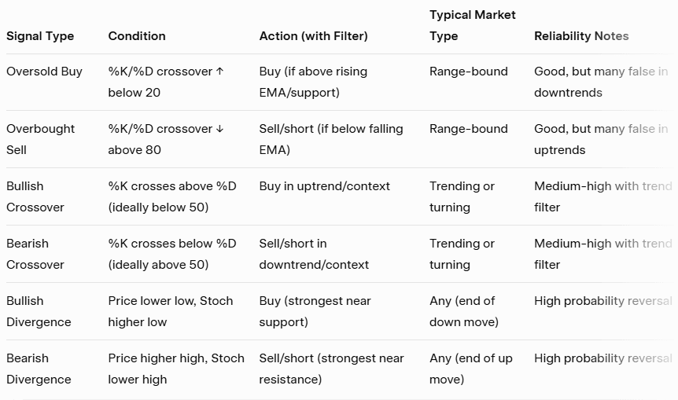
Task: Select the Action (with Filter) header
Action: [313, 36]
